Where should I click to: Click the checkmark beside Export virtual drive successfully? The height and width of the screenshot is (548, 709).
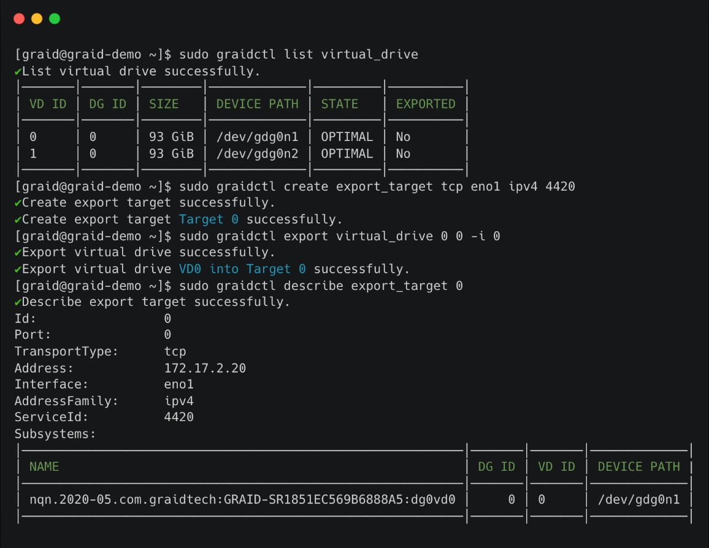click(17, 252)
